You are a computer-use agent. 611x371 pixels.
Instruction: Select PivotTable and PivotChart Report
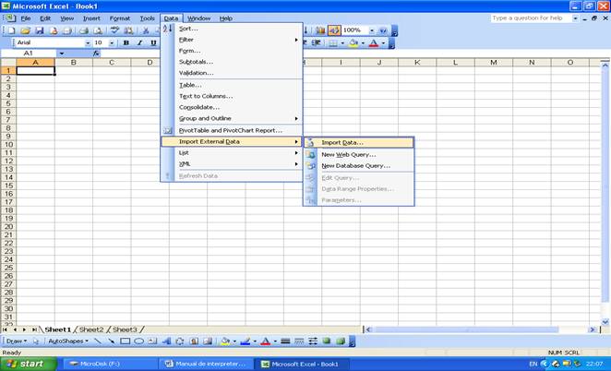(x=230, y=130)
